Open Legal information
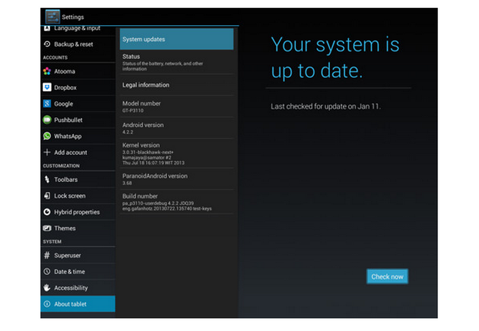The image size is (479, 331). [x=177, y=85]
